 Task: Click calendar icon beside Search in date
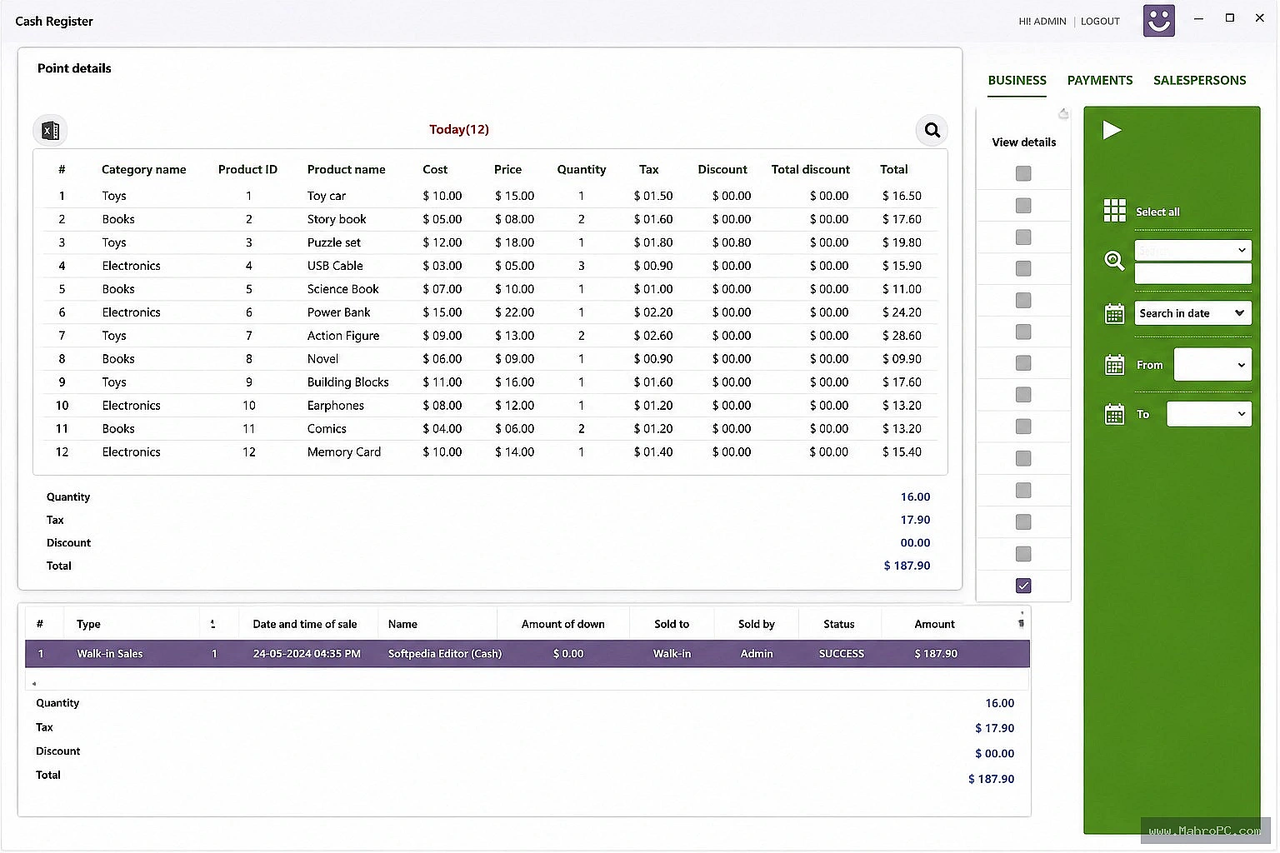[x=1114, y=314]
